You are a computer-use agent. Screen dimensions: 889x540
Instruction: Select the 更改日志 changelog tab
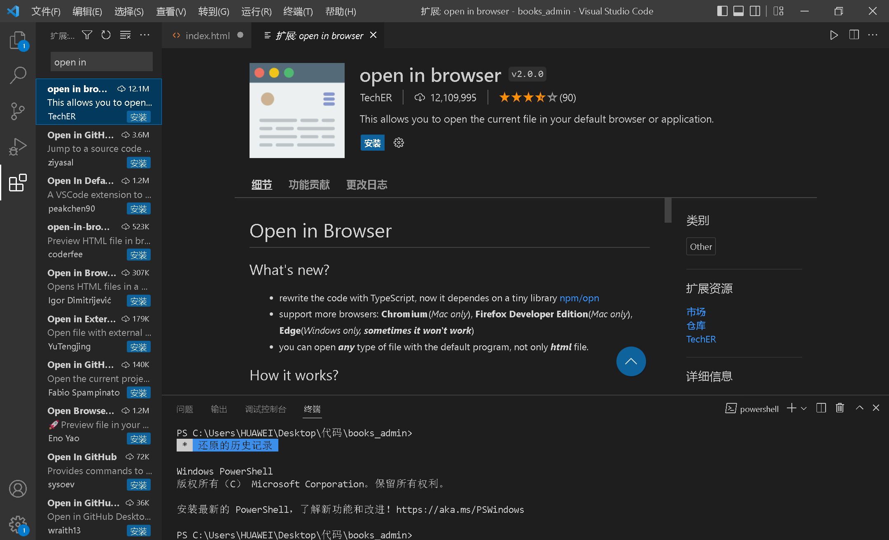pos(367,185)
